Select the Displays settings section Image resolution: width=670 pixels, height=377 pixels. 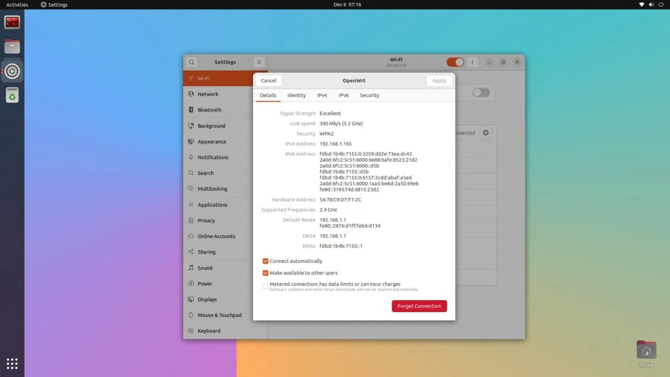pos(207,299)
